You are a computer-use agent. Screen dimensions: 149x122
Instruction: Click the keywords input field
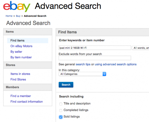point(95,48)
